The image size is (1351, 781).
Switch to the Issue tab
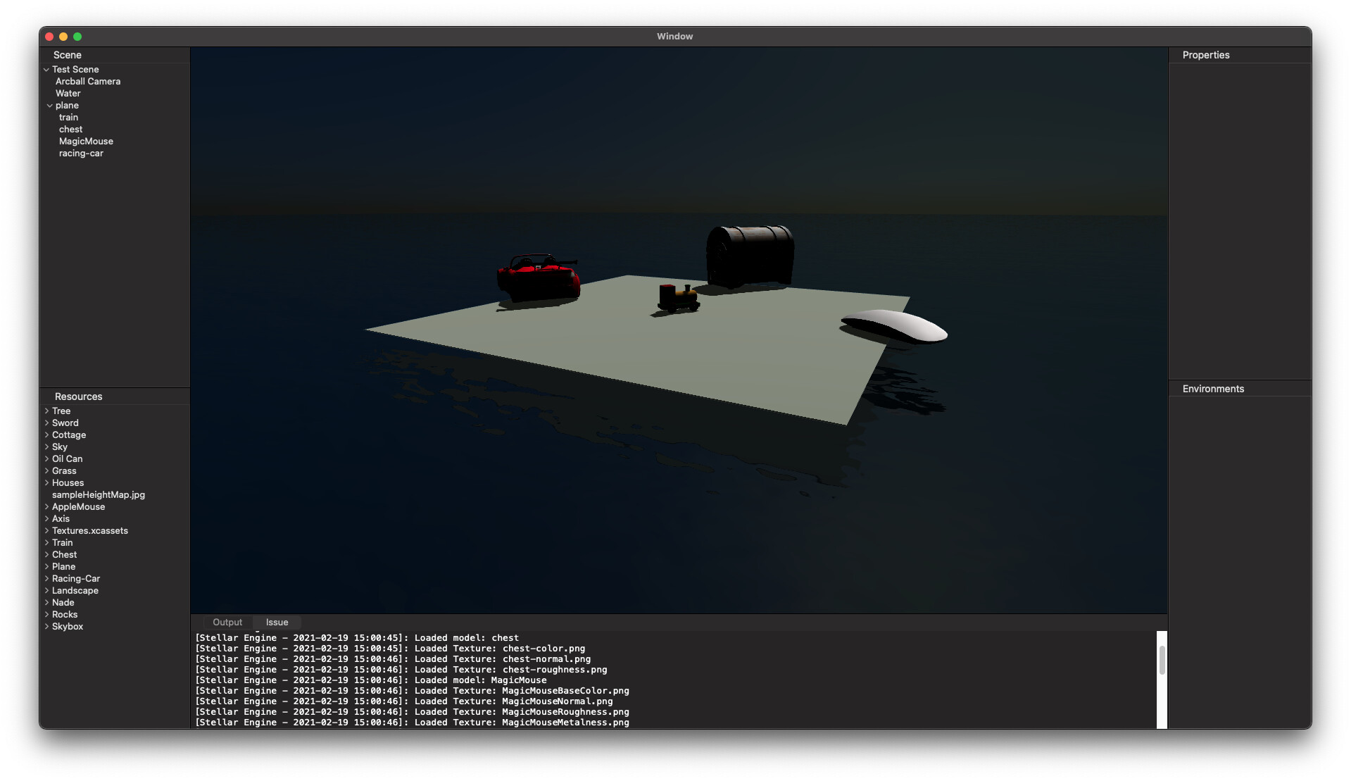click(x=277, y=623)
